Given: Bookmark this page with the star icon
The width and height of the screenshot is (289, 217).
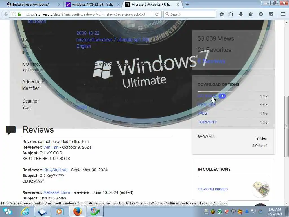Looking at the screenshot, I should pyautogui.click(x=222, y=14).
